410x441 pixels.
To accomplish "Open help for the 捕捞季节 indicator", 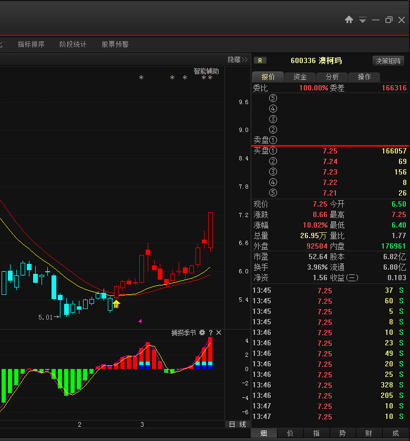I will point(211,333).
